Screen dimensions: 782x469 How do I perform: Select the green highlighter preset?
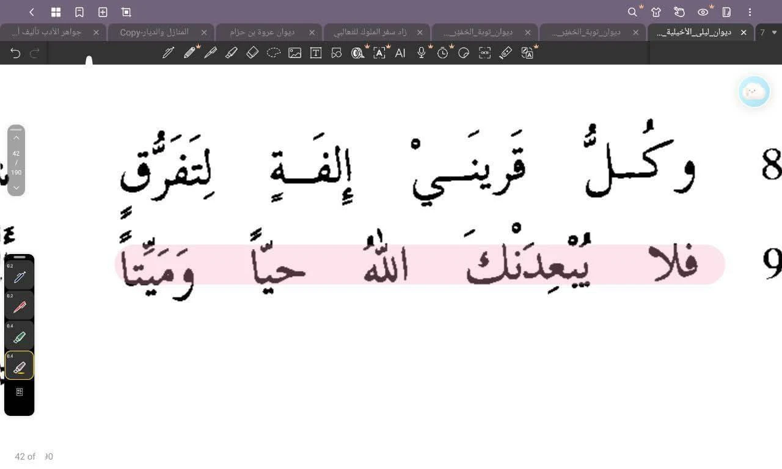[20, 336]
